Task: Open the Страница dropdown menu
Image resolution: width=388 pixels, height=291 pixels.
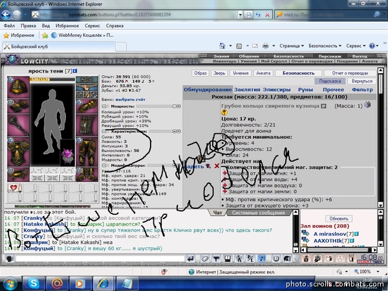Action: [x=292, y=46]
